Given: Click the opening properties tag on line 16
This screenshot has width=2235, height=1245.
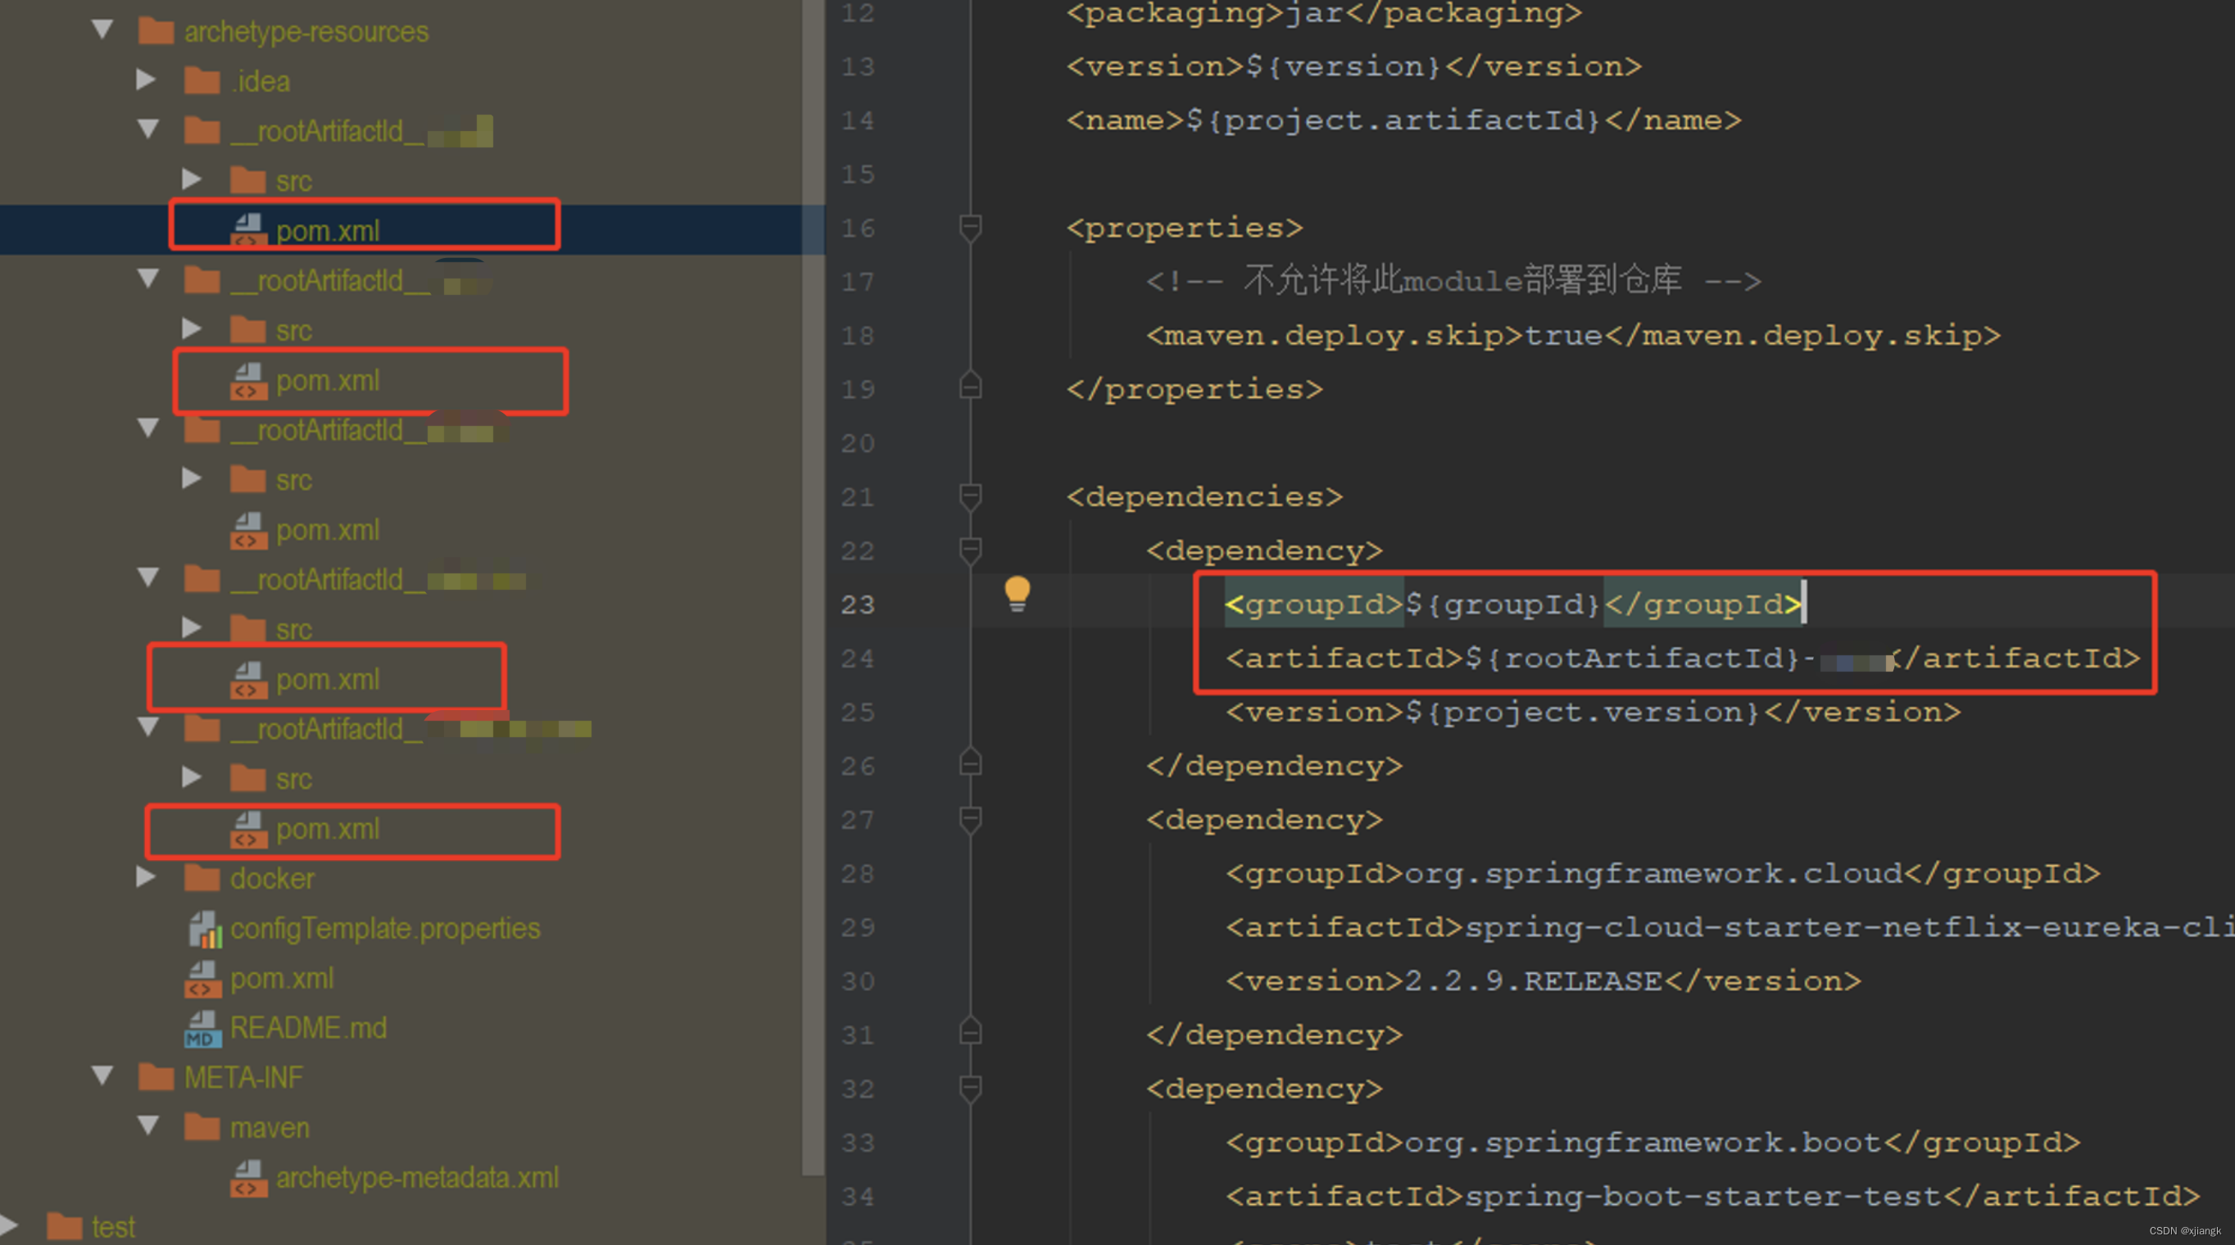Looking at the screenshot, I should [1185, 229].
